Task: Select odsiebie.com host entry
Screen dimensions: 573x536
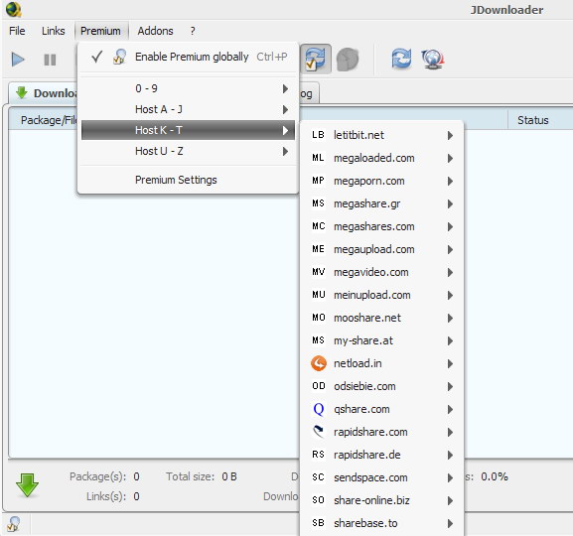Action: 381,386
